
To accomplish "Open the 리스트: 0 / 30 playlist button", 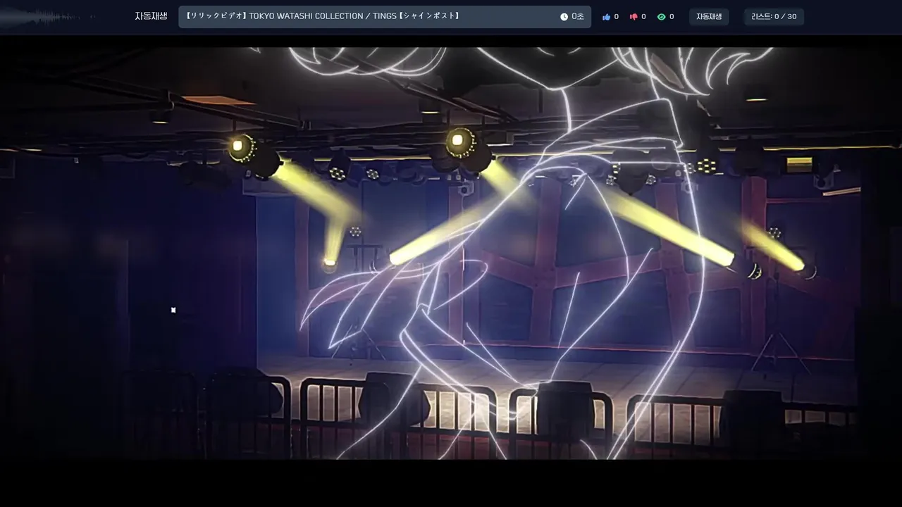I will 774,17.
